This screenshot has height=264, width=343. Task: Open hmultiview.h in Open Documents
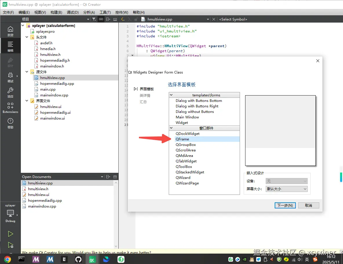(38, 189)
